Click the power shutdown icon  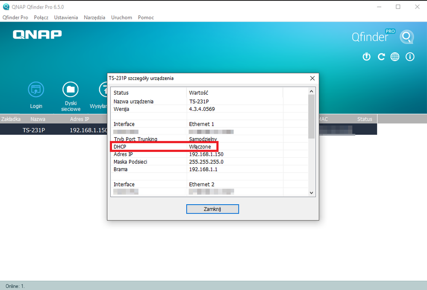[x=366, y=57]
